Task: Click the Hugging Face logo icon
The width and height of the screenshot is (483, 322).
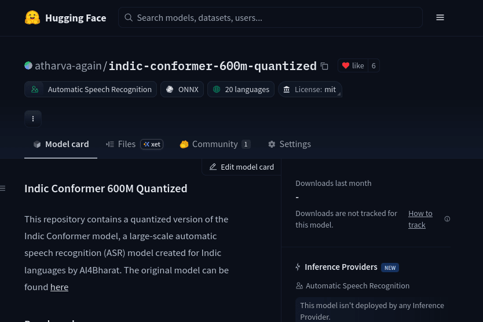Action: click(32, 18)
